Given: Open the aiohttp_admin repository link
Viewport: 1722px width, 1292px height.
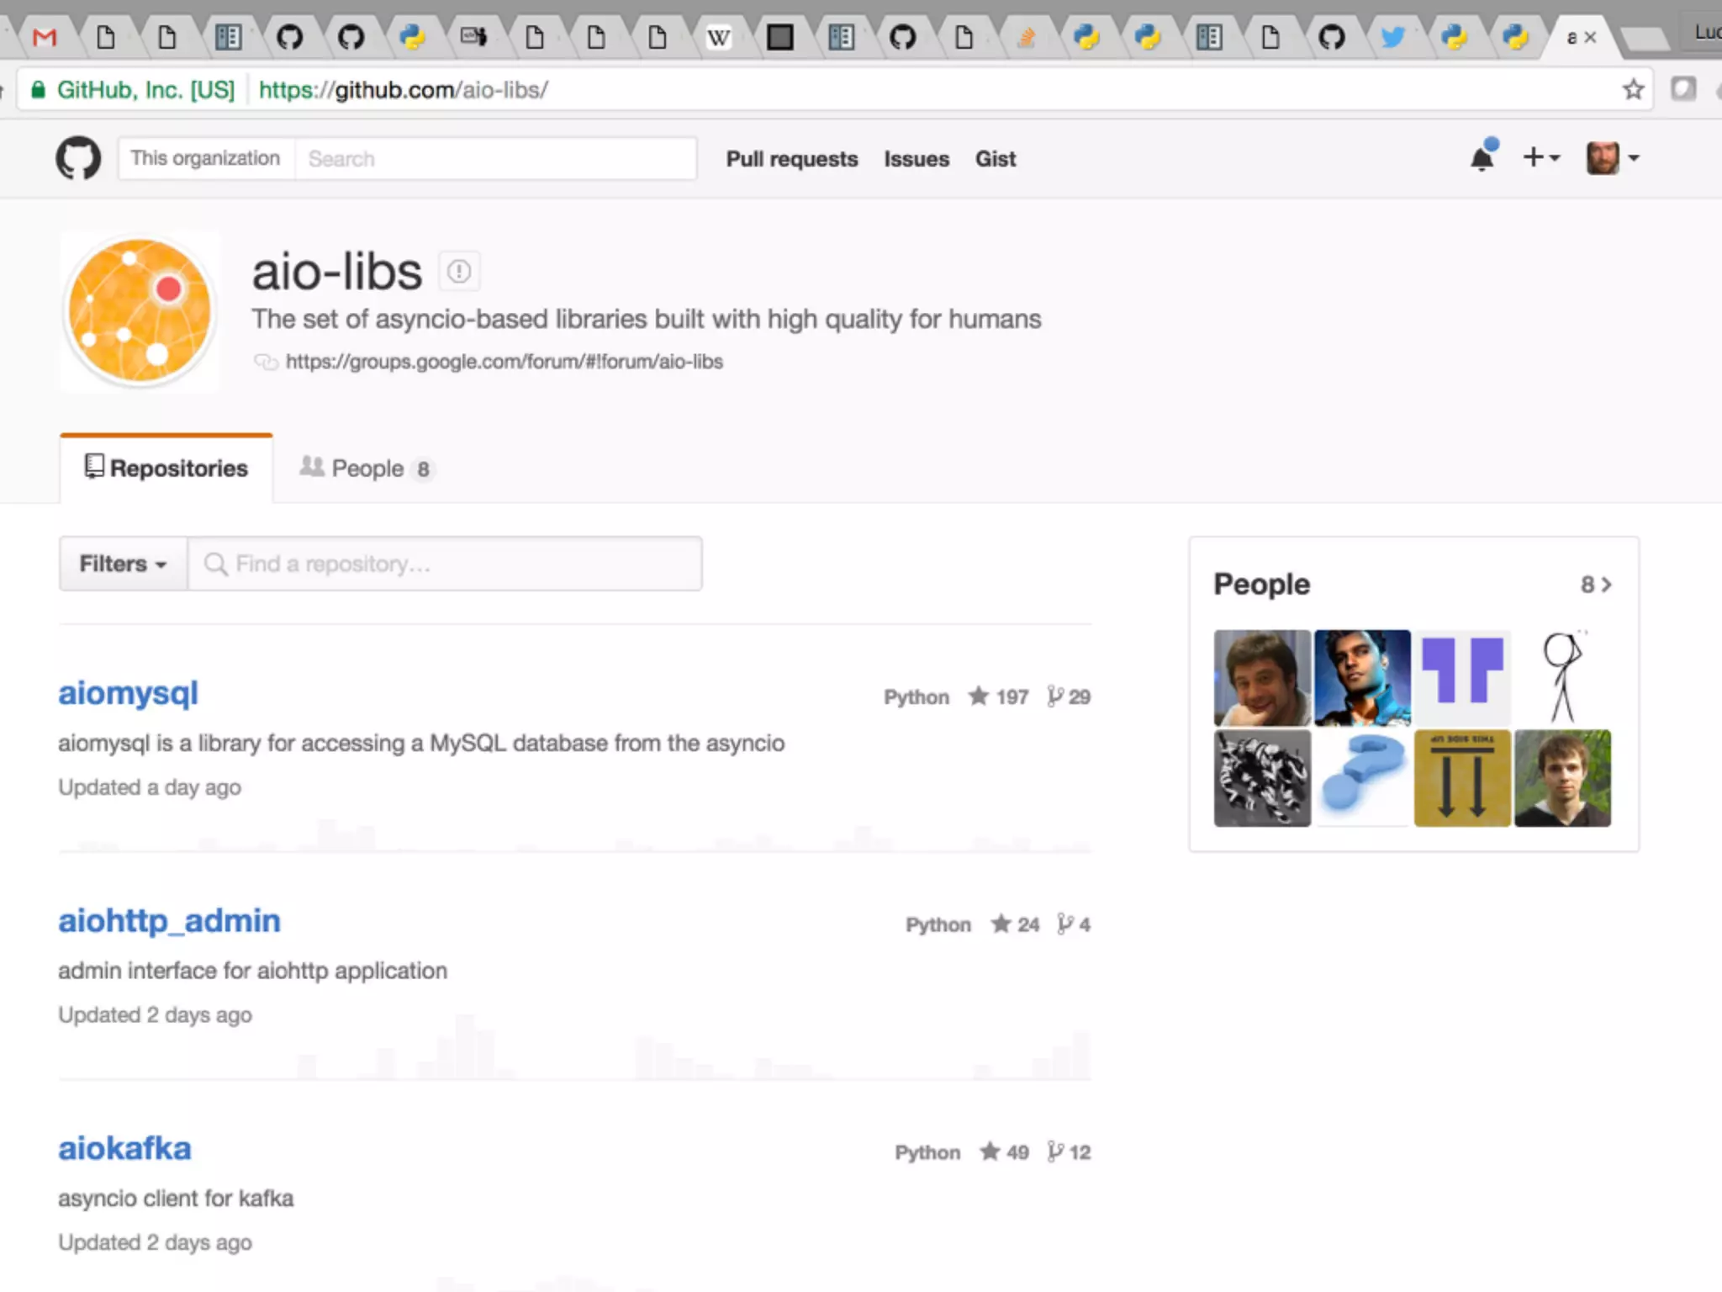Looking at the screenshot, I should (169, 921).
